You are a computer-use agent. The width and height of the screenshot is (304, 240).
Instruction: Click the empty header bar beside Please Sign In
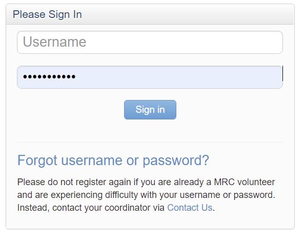(x=187, y=14)
